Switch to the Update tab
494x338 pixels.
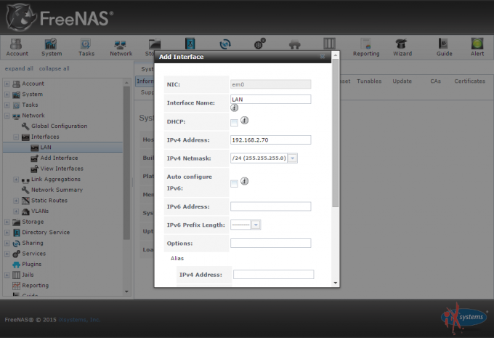[x=402, y=81]
